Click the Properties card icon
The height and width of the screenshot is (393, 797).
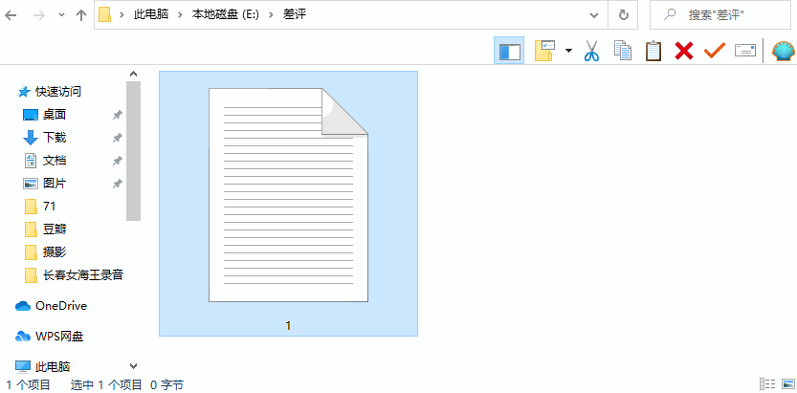point(745,51)
